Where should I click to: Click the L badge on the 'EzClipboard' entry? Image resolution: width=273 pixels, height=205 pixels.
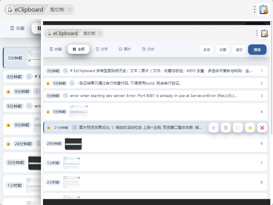coord(66,71)
